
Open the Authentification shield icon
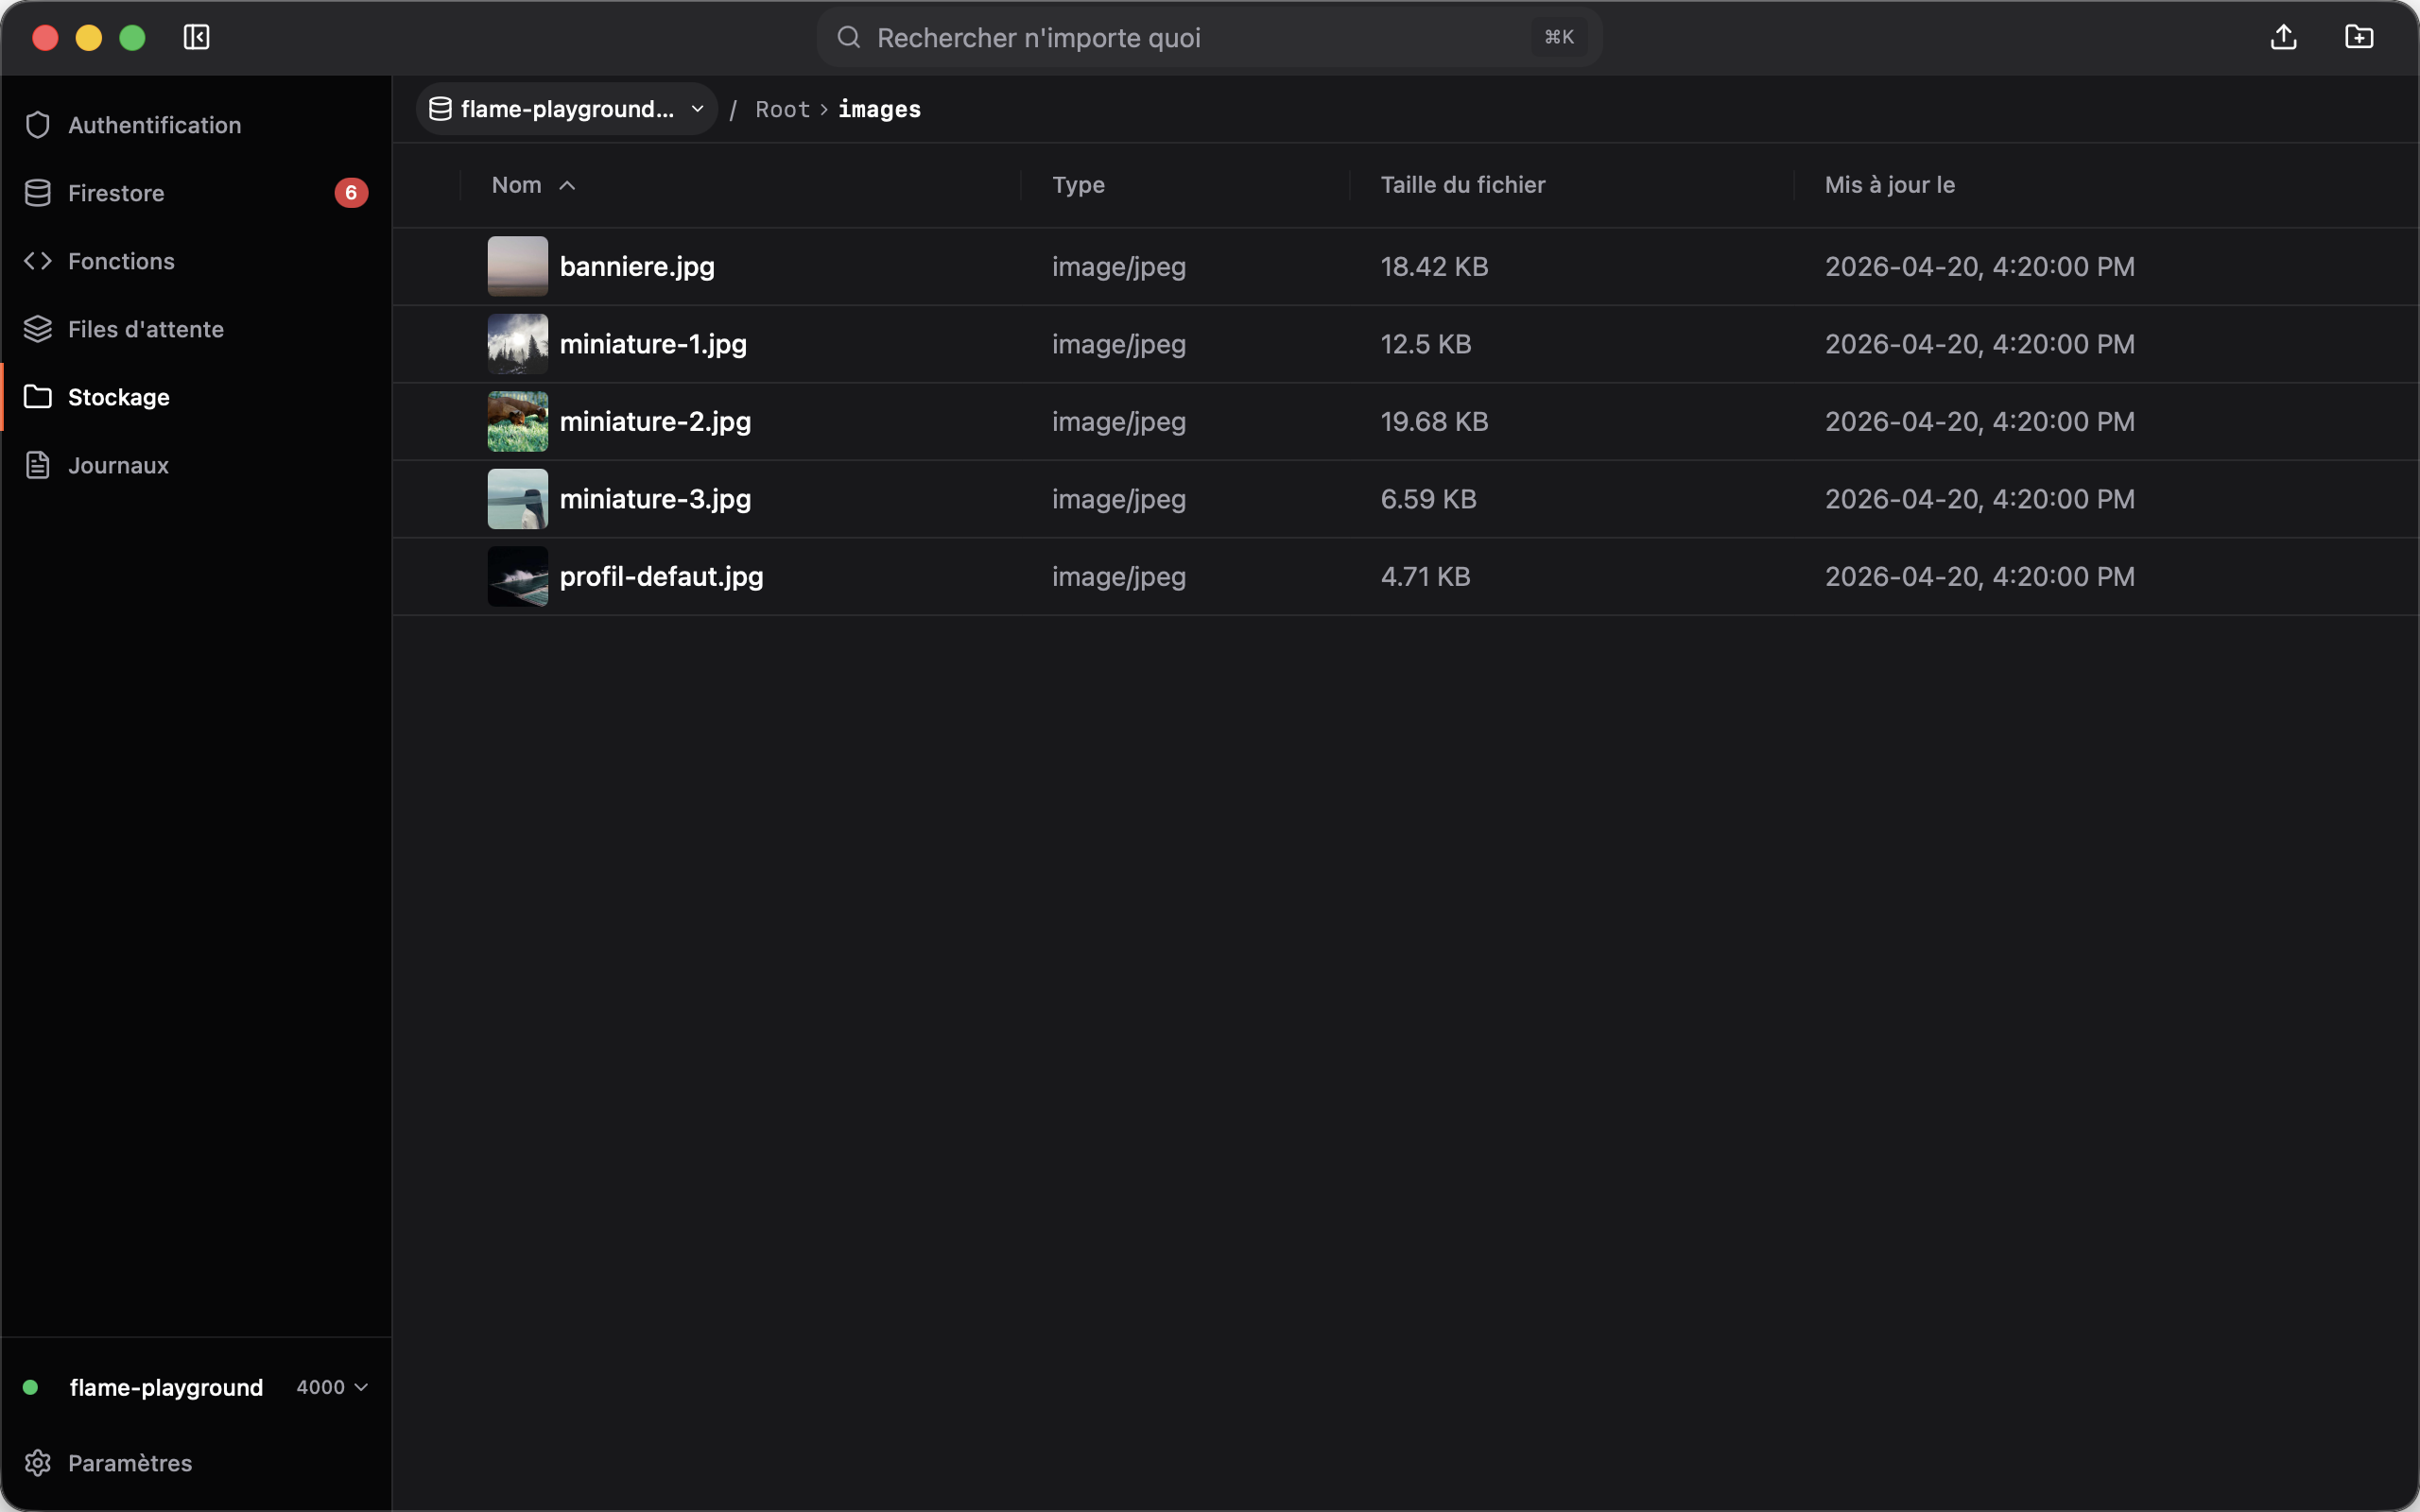[38, 125]
